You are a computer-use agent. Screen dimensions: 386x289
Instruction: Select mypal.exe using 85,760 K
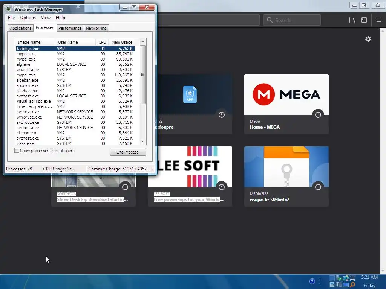click(75, 54)
